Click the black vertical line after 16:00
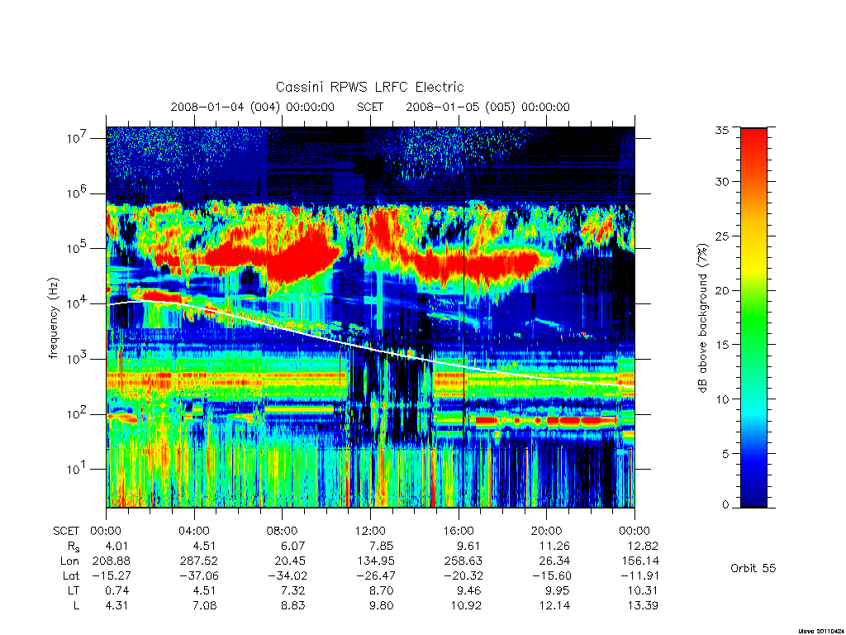The width and height of the screenshot is (846, 635). point(464,317)
